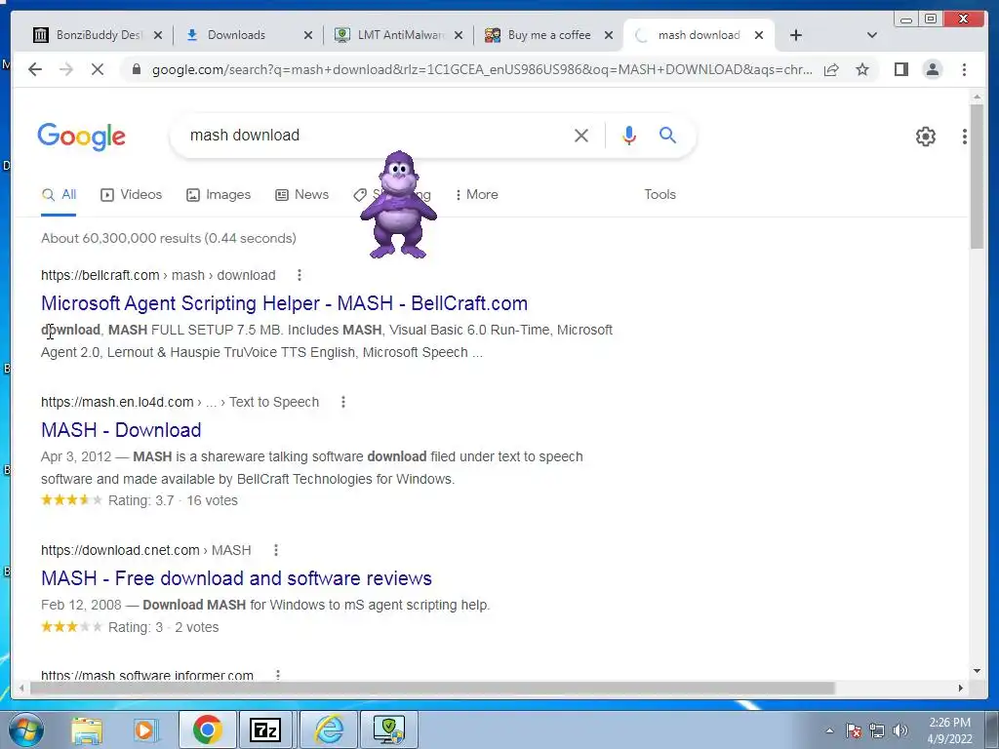Viewport: 999px width, 749px height.
Task: Open Google search Tools
Action: click(659, 194)
